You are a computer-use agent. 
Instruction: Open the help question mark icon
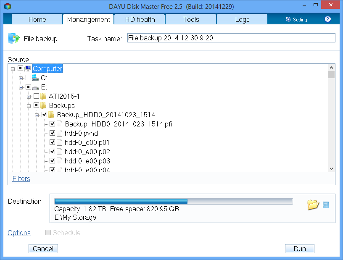[x=327, y=19]
